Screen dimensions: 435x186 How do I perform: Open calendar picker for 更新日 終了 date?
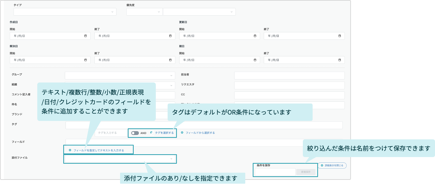coord(340,36)
